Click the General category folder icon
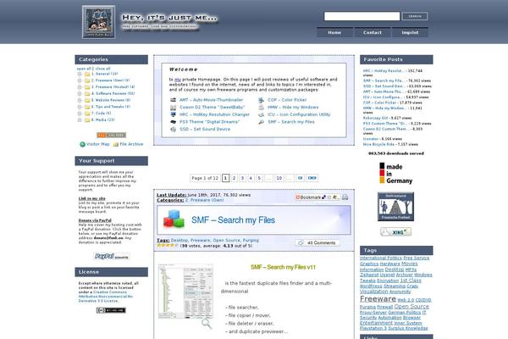508x339 pixels. pos(87,74)
